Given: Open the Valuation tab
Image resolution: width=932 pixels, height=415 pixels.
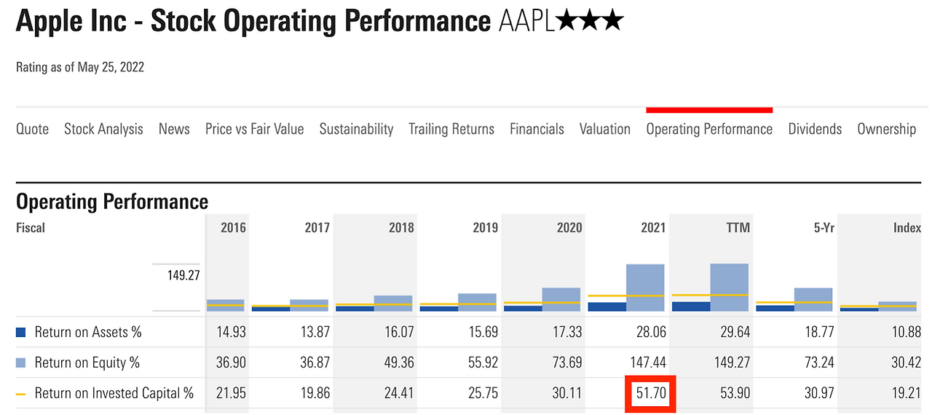Looking at the screenshot, I should point(604,129).
